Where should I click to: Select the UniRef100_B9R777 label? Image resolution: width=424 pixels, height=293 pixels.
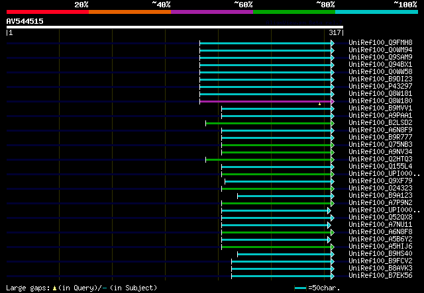pos(380,138)
